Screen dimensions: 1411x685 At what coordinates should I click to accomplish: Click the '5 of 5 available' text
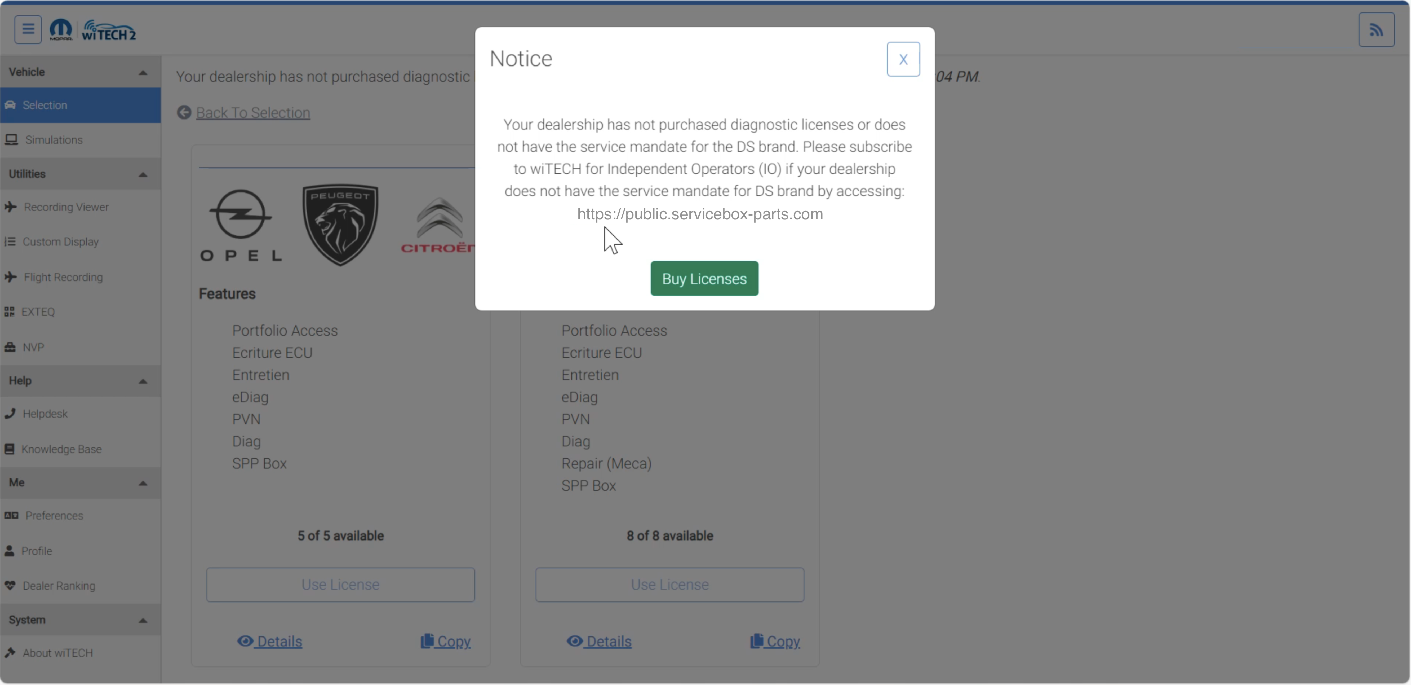(341, 536)
